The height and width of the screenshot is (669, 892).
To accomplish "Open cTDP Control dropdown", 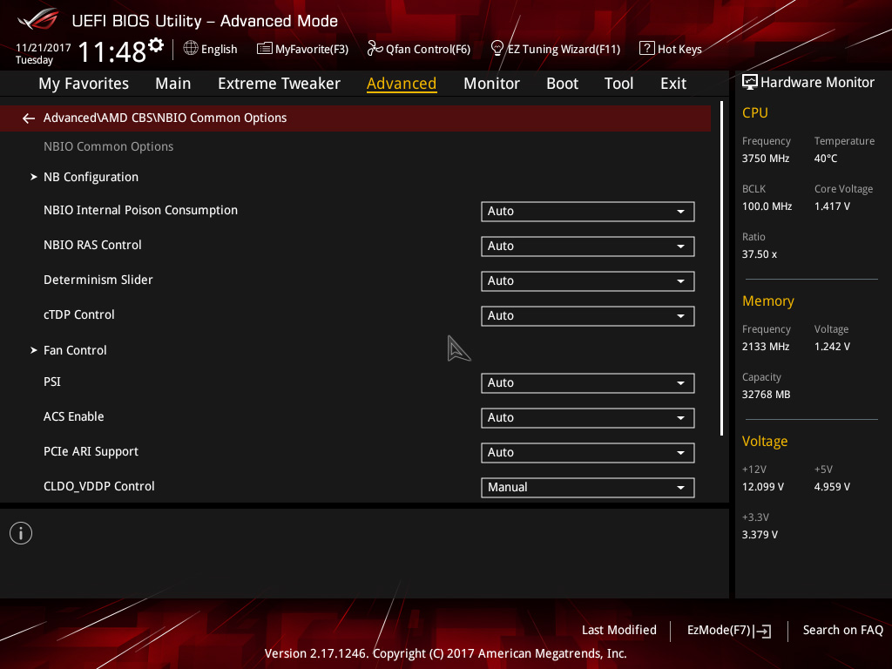I will (x=588, y=315).
